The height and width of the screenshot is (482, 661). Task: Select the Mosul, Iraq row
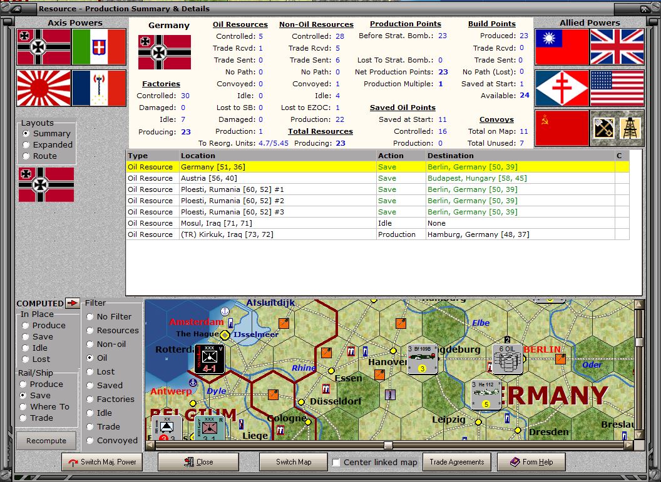point(377,223)
